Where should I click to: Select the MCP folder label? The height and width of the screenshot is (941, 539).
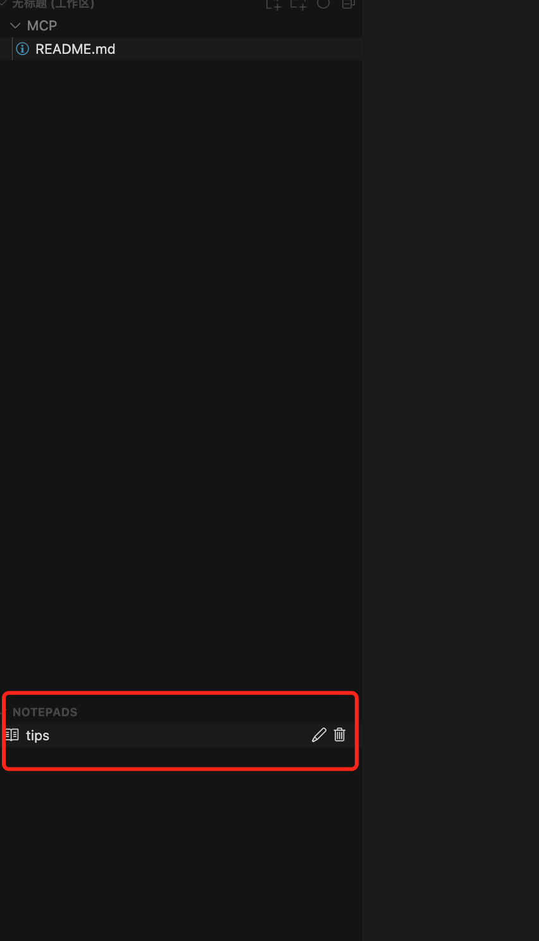42,26
